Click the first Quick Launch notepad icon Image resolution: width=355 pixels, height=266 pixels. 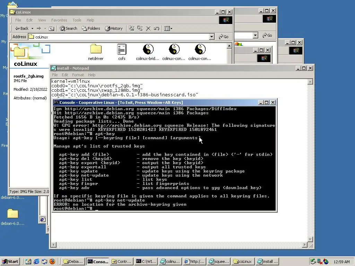[x=28, y=261]
